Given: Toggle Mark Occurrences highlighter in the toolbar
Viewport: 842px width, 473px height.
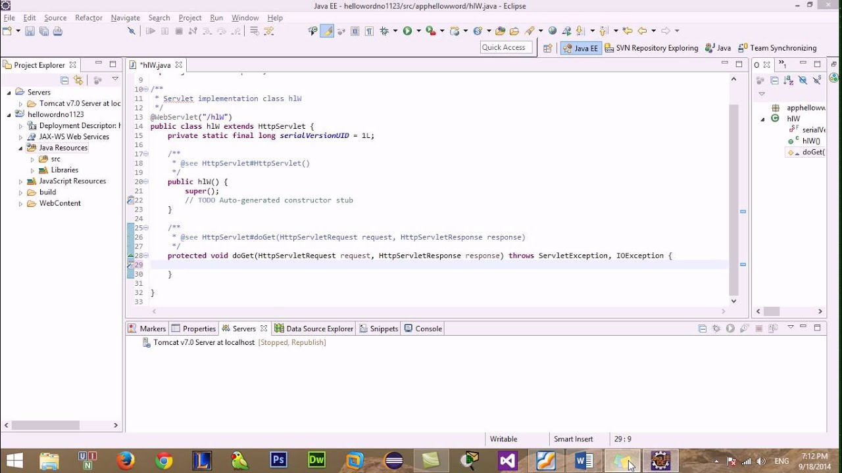Looking at the screenshot, I should (327, 31).
